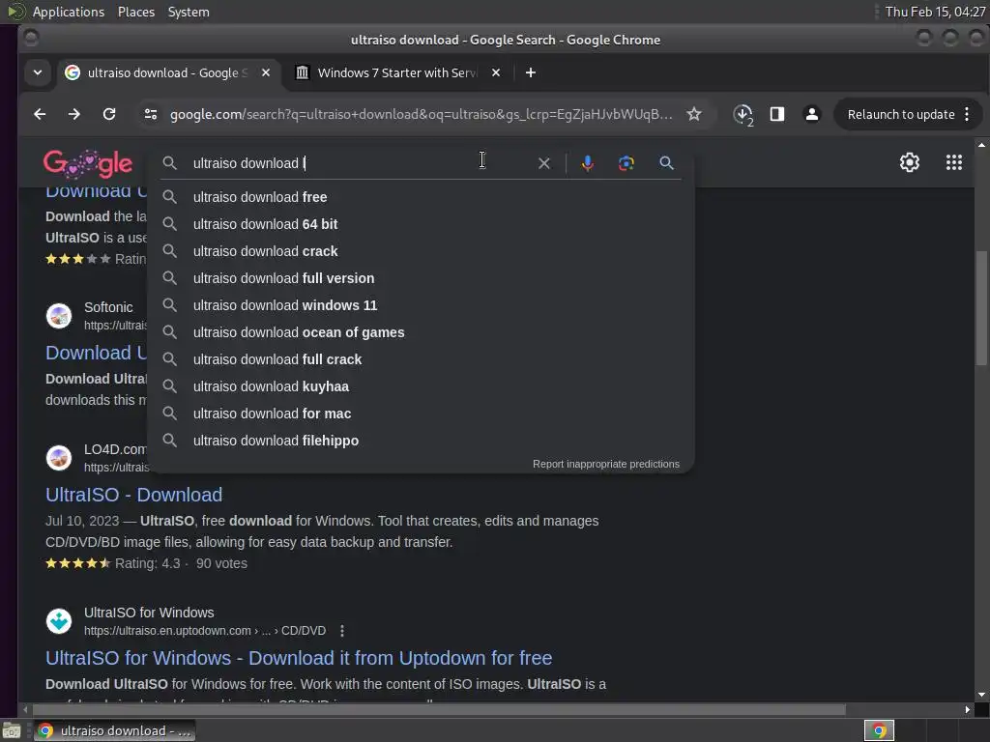
Task: Open Chrome profile menu
Action: (812, 114)
